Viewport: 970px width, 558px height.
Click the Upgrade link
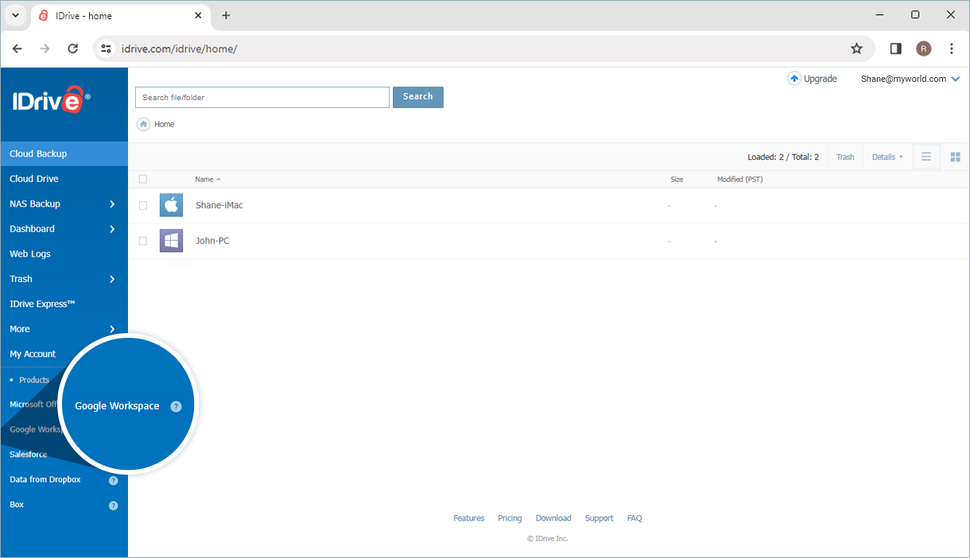click(x=821, y=79)
